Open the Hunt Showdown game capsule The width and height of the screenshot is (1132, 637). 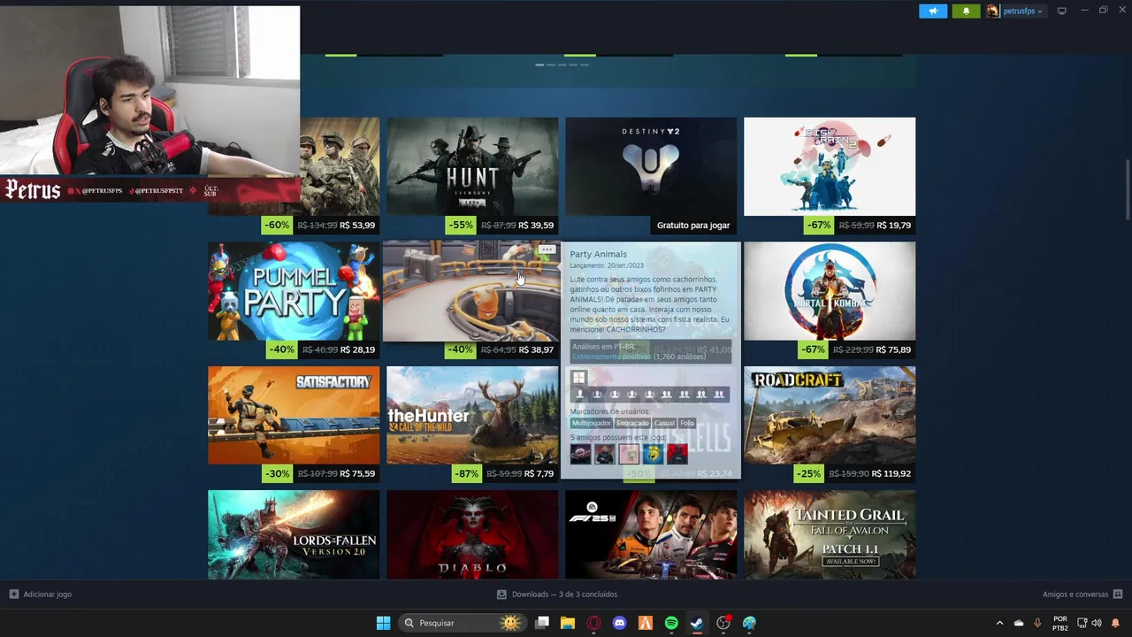coord(472,166)
